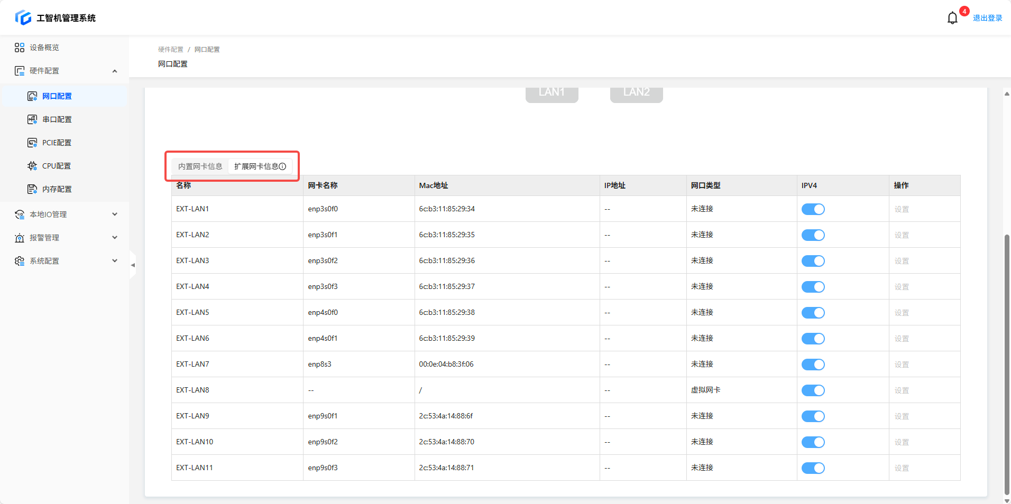Collapse the 硬件配置 menu chevron
This screenshot has width=1011, height=504.
115,71
